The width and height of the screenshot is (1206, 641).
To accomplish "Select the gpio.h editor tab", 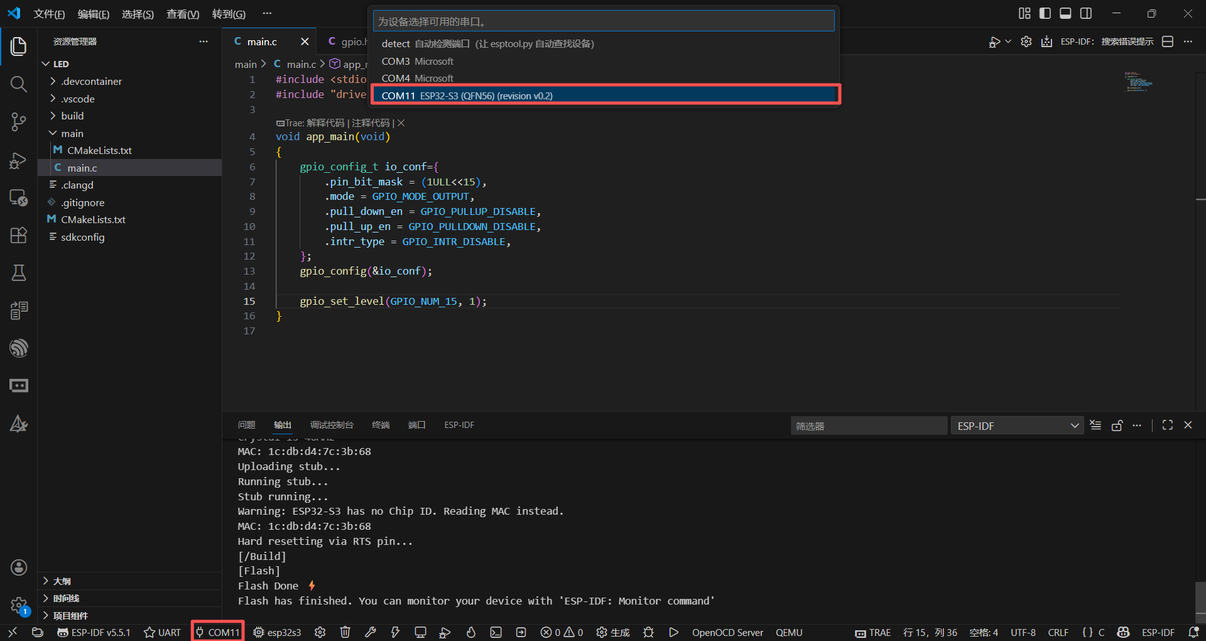I will [347, 41].
